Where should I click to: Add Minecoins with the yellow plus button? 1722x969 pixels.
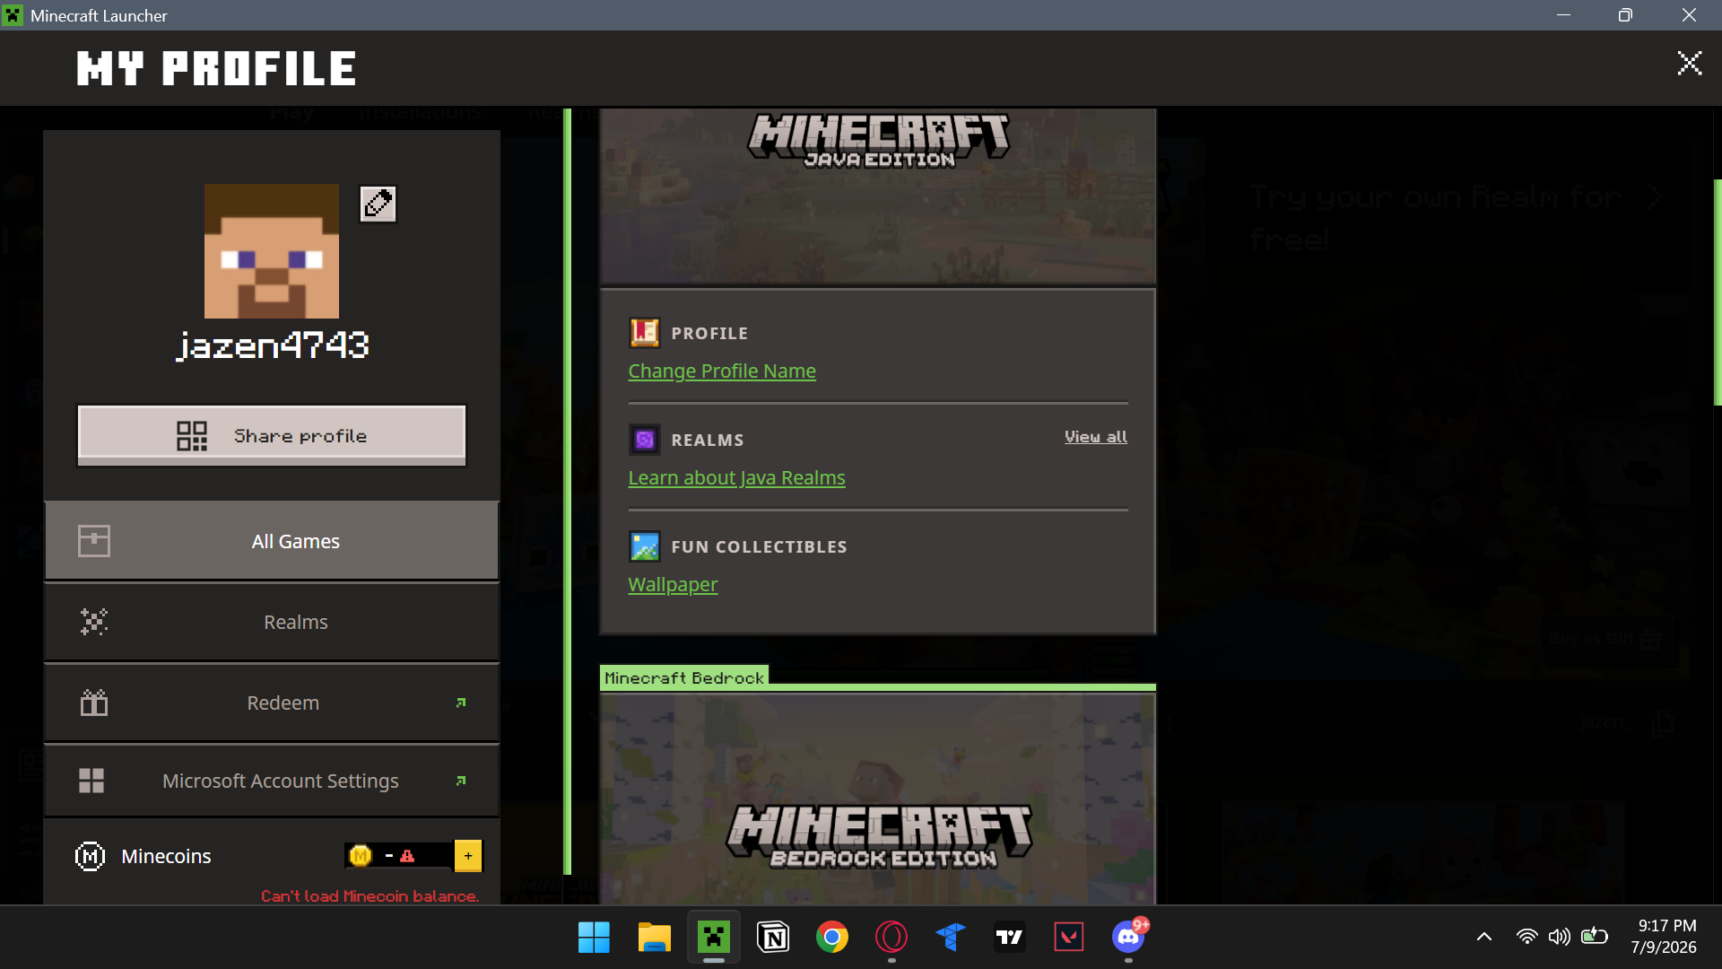468,856
